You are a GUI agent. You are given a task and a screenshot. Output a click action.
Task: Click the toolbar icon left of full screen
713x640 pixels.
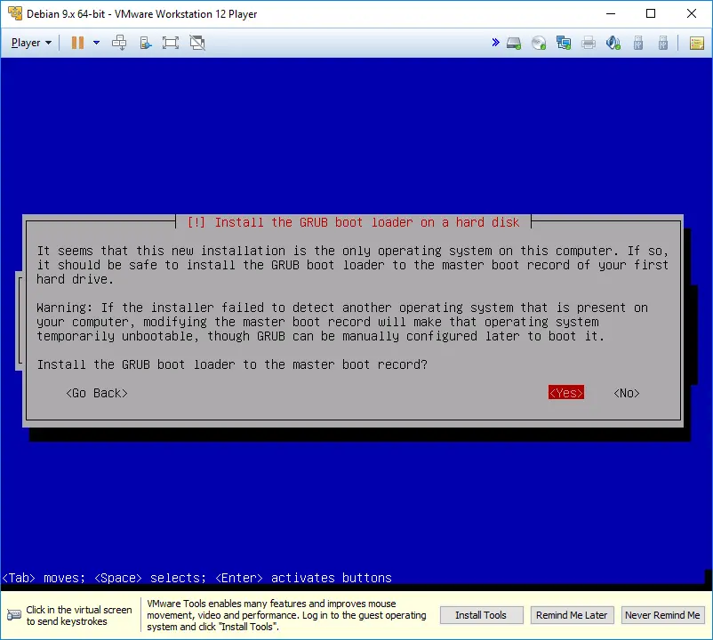tap(145, 43)
